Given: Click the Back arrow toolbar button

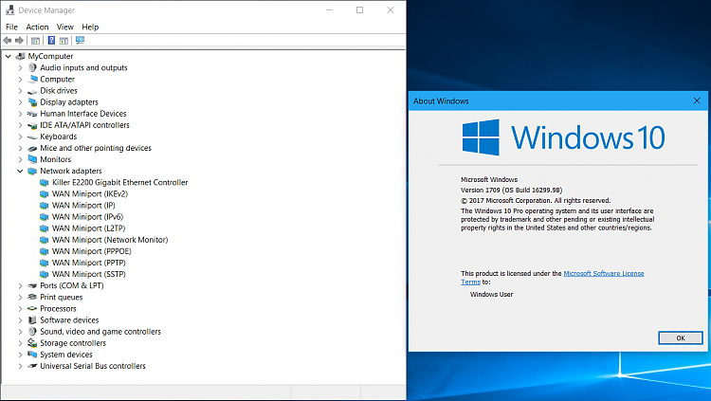Looking at the screenshot, I should click(8, 41).
